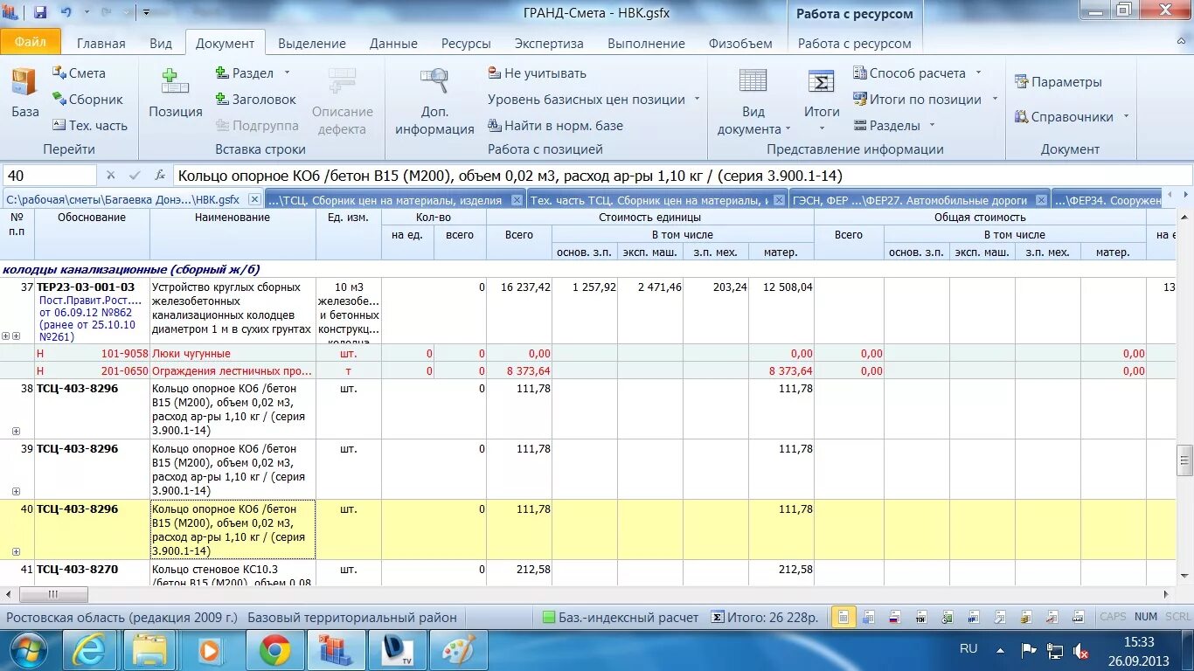Expand position 39 details
The width and height of the screenshot is (1194, 671).
[x=16, y=491]
